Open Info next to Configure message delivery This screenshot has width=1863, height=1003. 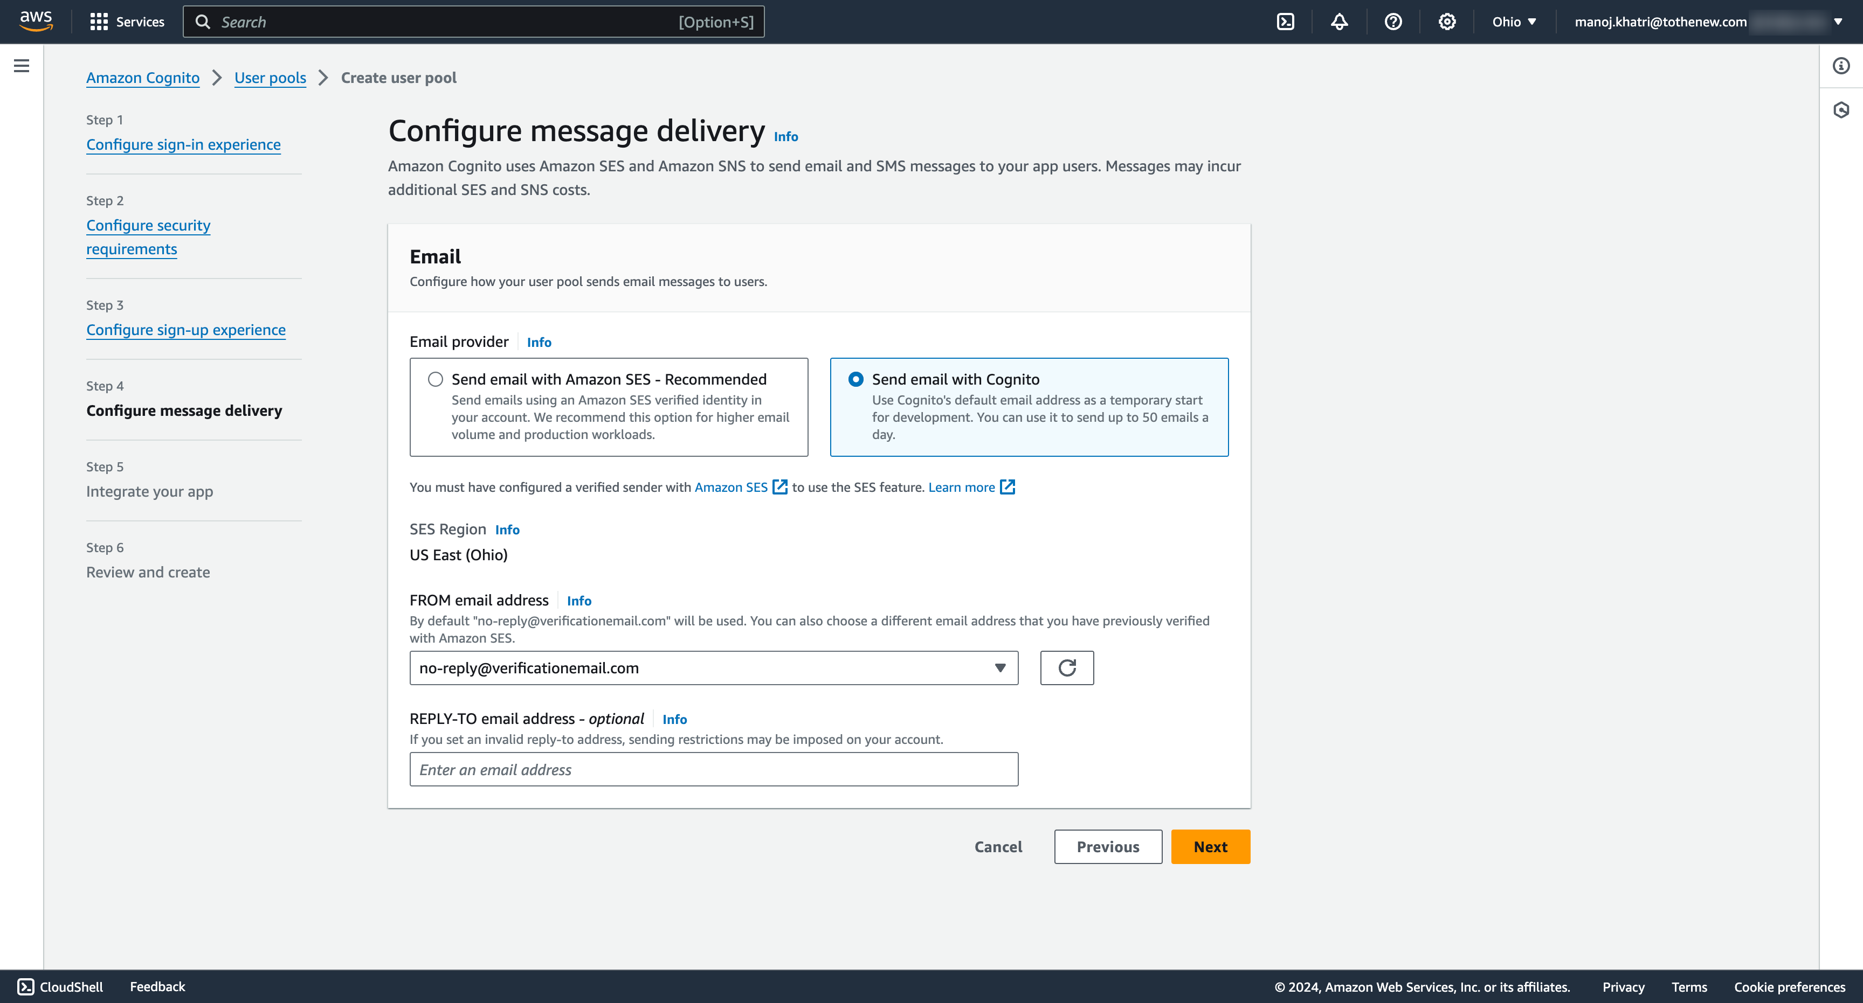[786, 136]
